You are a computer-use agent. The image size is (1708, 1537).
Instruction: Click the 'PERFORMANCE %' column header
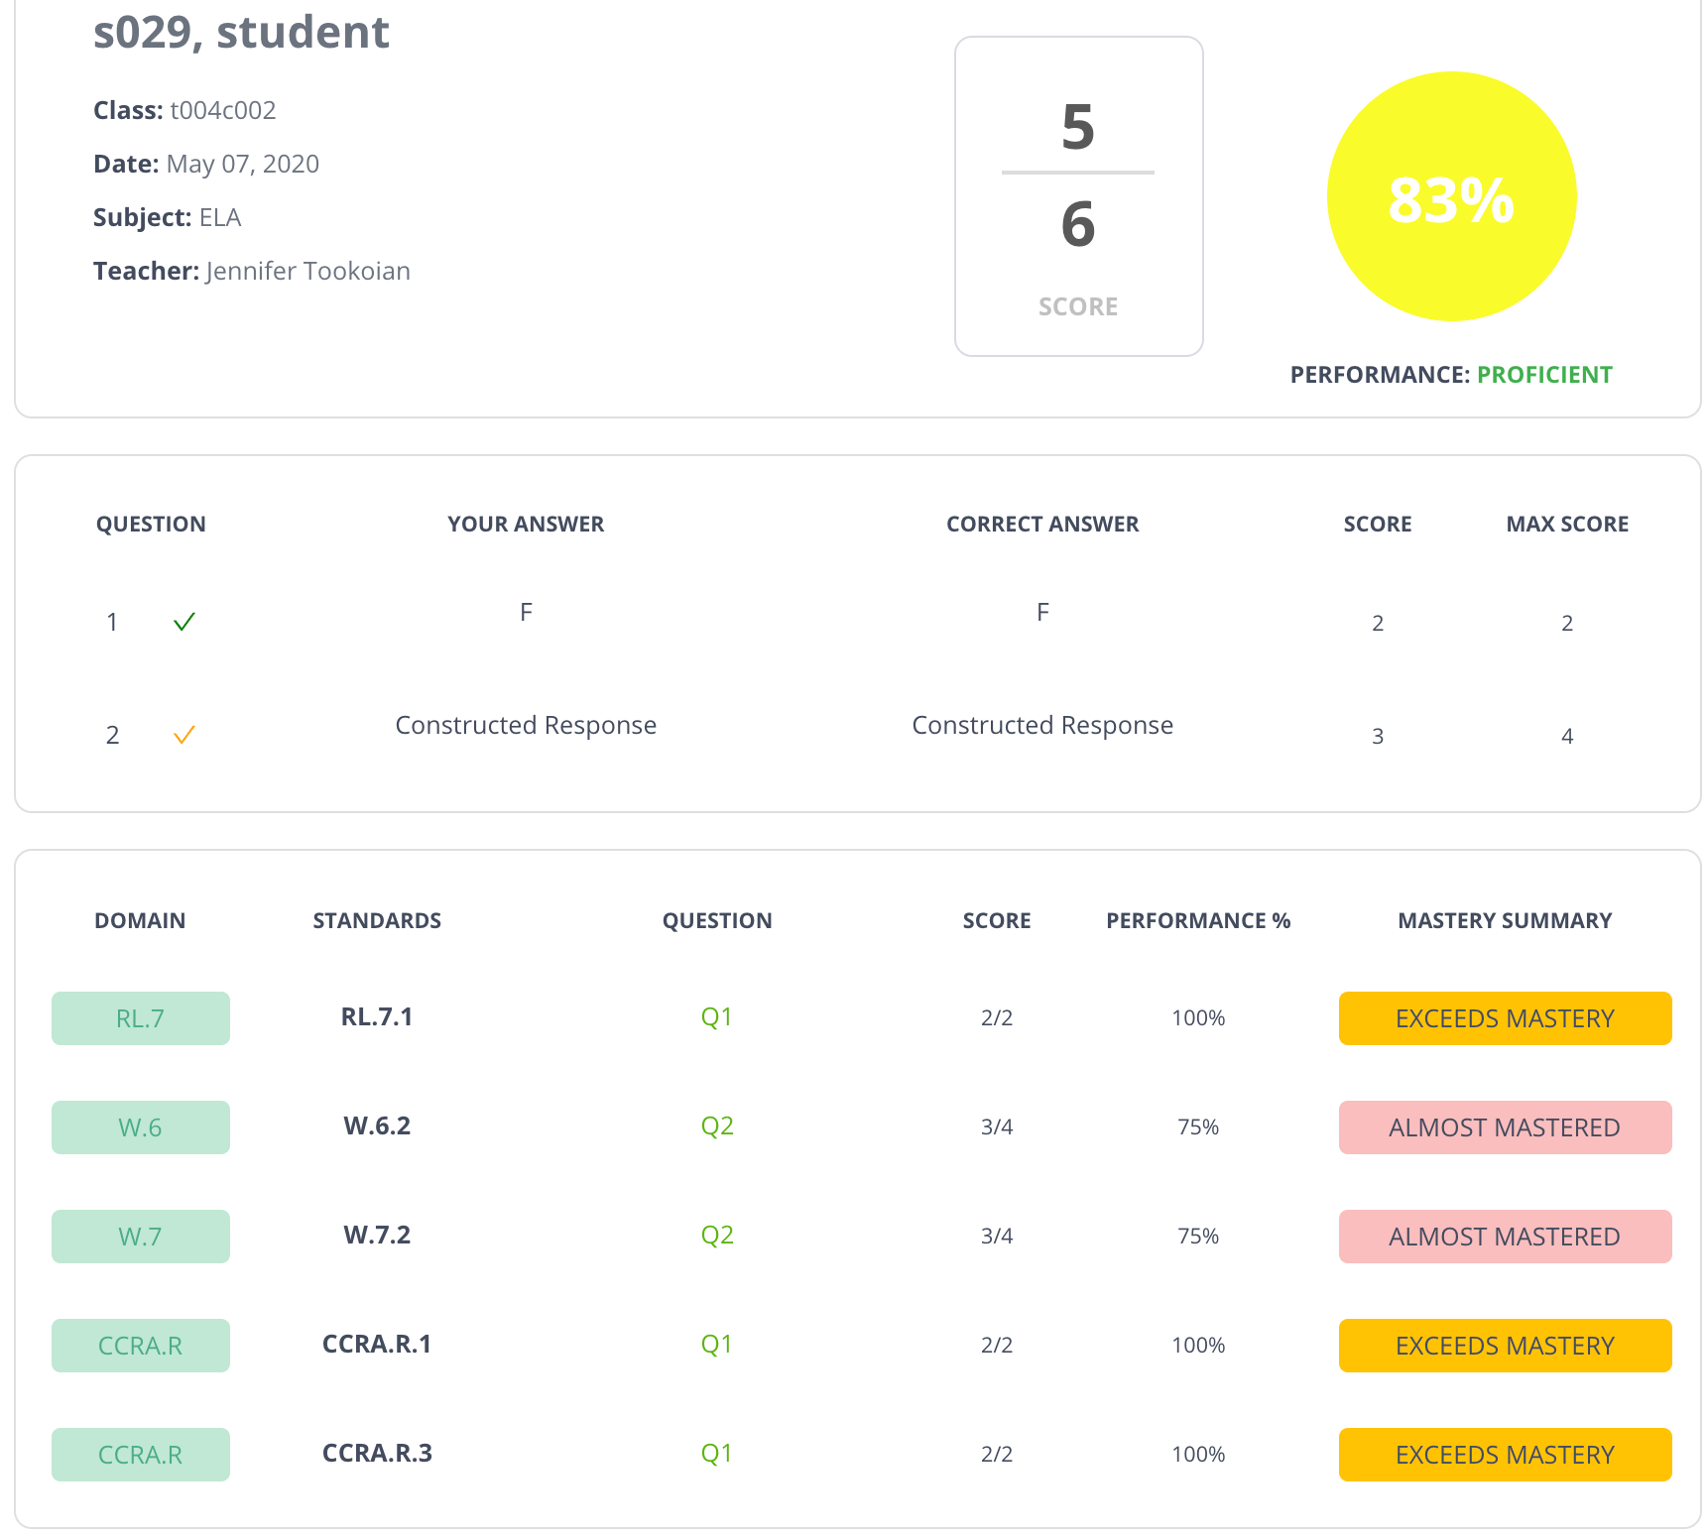(1198, 921)
